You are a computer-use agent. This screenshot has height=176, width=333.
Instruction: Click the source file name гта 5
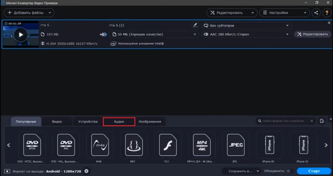point(45,25)
